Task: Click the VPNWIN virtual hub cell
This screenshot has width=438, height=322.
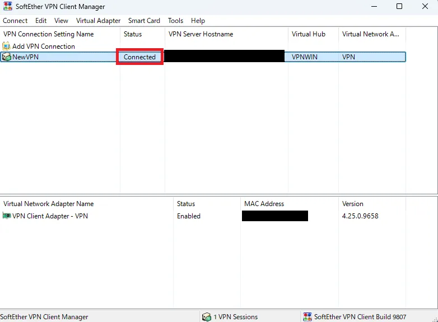Action: click(305, 57)
